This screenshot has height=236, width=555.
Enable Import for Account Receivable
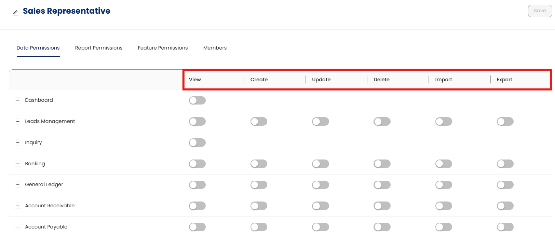coord(444,206)
